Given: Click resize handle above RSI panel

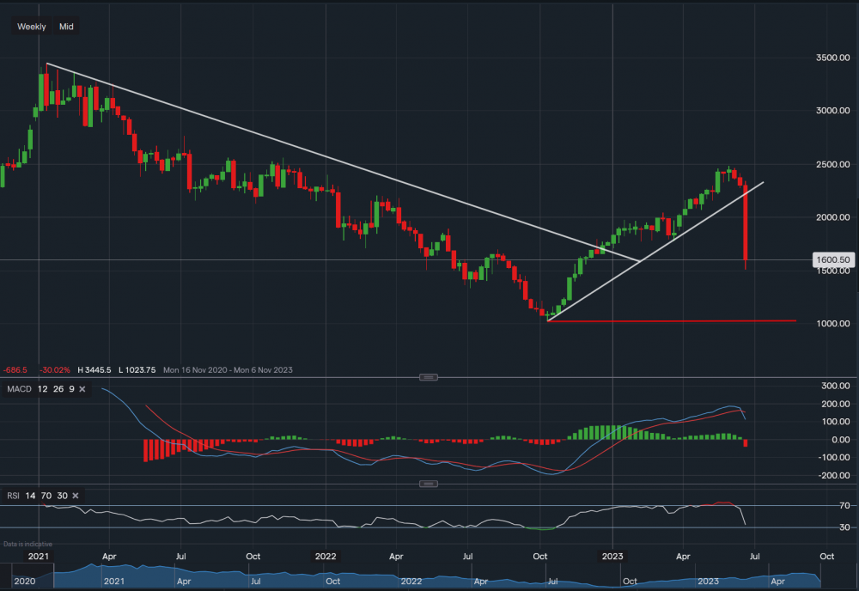Looking at the screenshot, I should coord(429,484).
